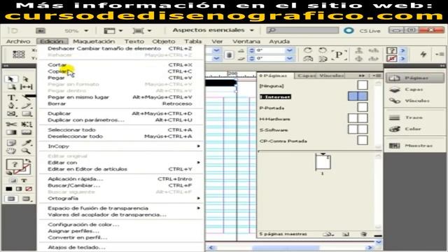The width and height of the screenshot is (448, 252).
Task: Click the Bridge icon in application bar
Action: pos(41,31)
